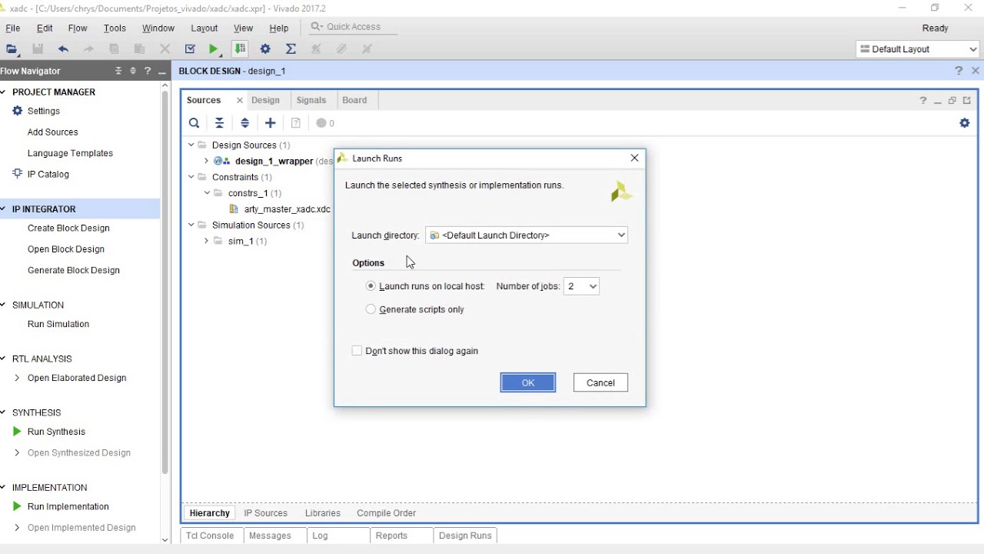
Task: Collapse the PROJECT MANAGER section
Action: (3, 92)
